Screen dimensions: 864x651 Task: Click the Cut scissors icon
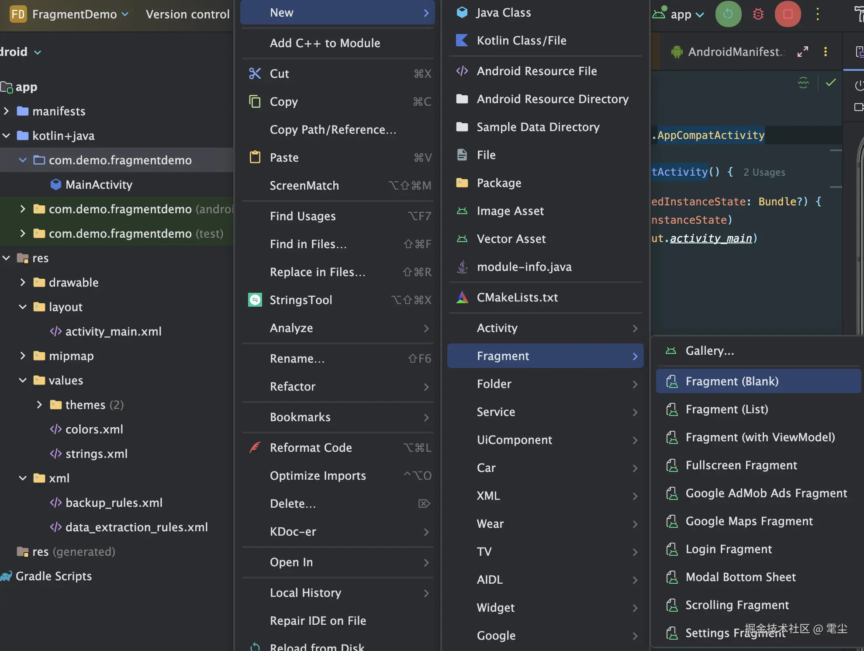point(255,73)
